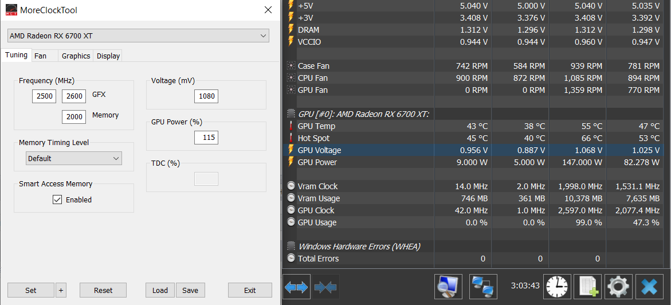671x305 pixels.
Task: Click the icon beside Vram Usage
Action: [291, 198]
